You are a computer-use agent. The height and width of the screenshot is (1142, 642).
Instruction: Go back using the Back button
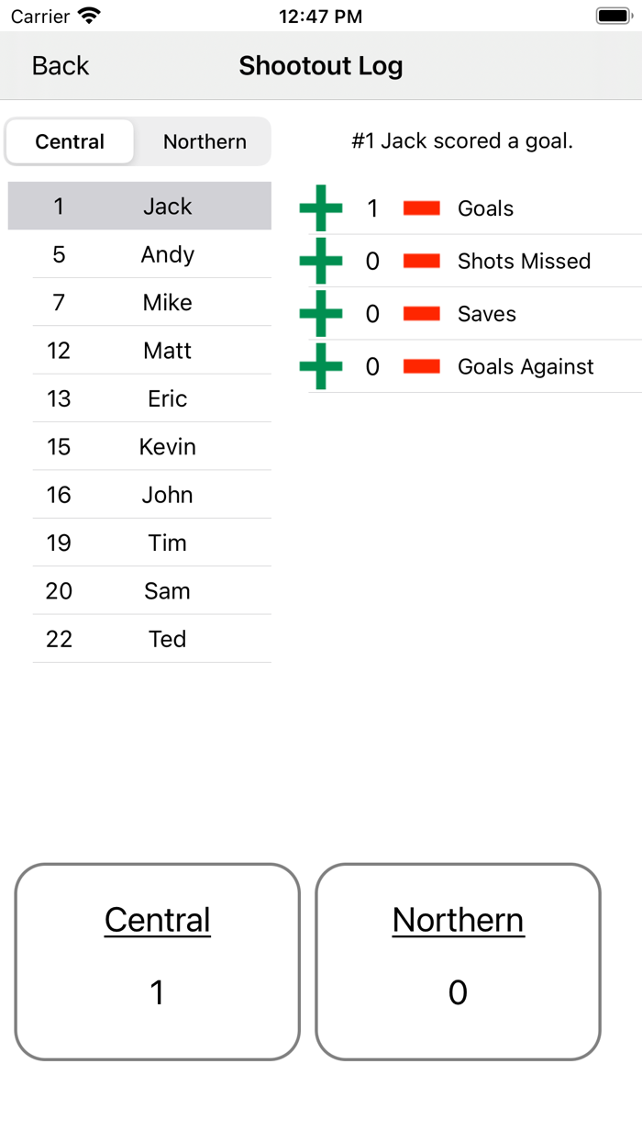pos(59,65)
